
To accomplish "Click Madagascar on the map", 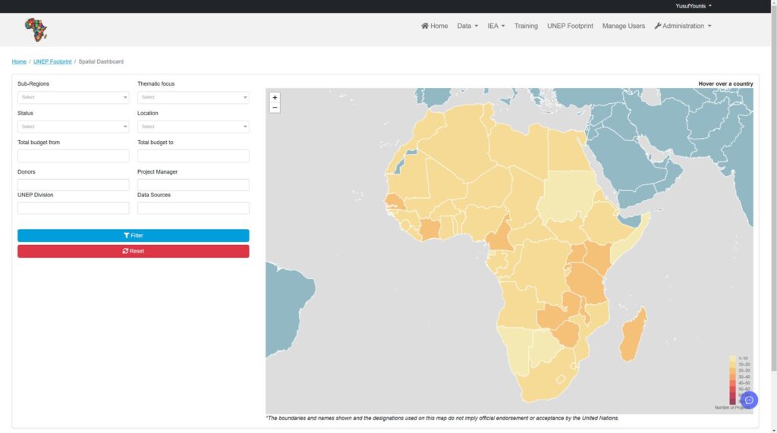I will pyautogui.click(x=634, y=335).
